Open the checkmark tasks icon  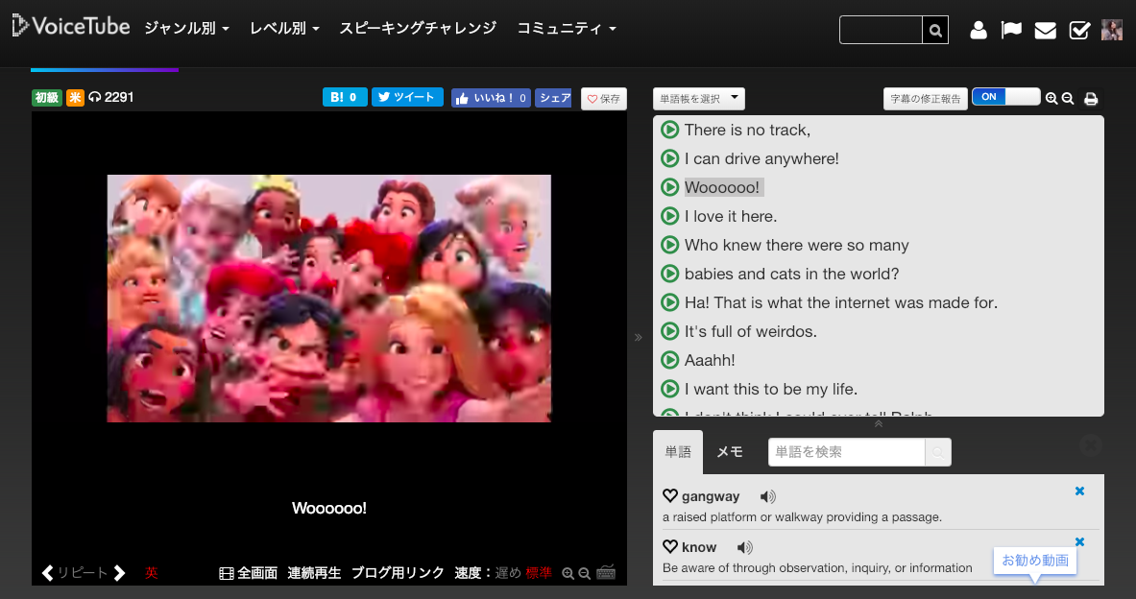click(1079, 31)
